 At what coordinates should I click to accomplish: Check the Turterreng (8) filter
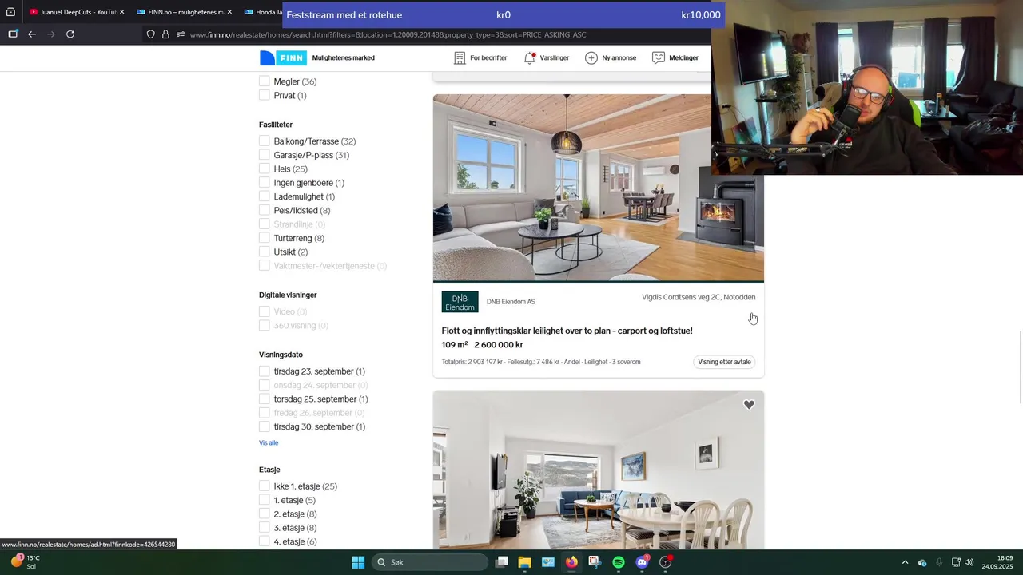(265, 238)
